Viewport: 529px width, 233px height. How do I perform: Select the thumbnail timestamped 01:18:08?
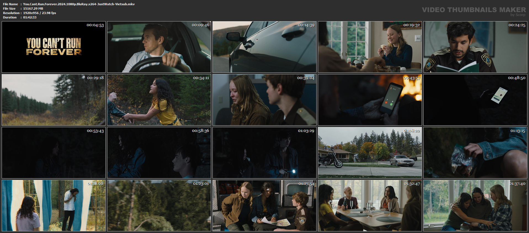click(54, 206)
